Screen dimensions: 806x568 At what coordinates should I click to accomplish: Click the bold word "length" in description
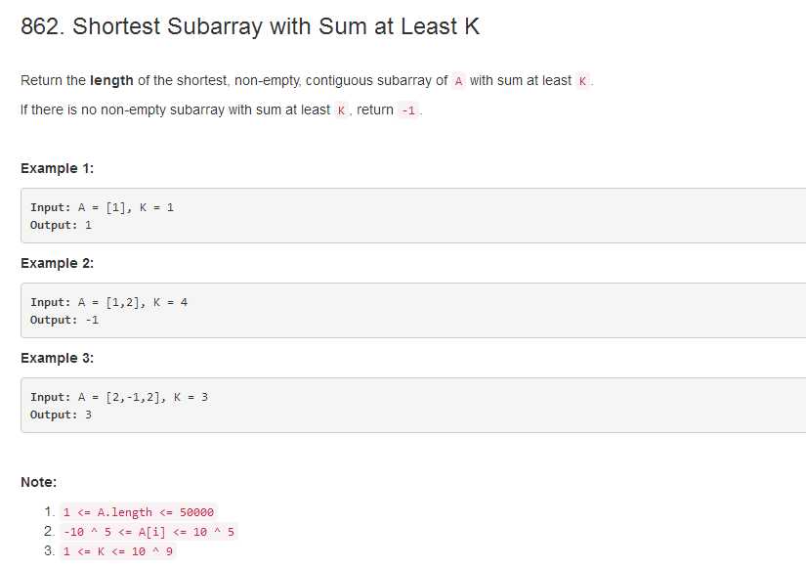point(111,81)
